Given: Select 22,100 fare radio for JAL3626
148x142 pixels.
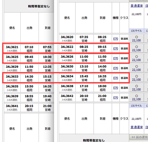Looking at the screenshot, I should coord(137,57).
